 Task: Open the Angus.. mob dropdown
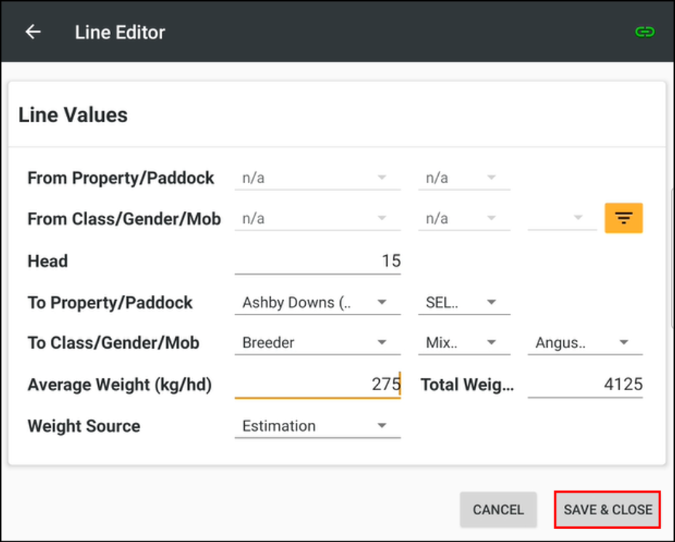point(584,343)
